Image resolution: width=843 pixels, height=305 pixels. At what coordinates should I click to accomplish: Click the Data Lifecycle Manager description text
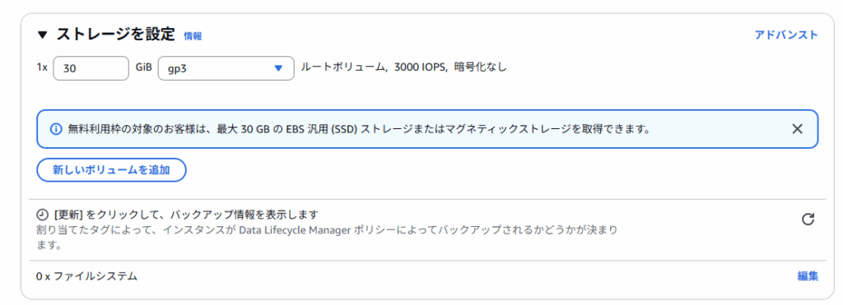326,238
